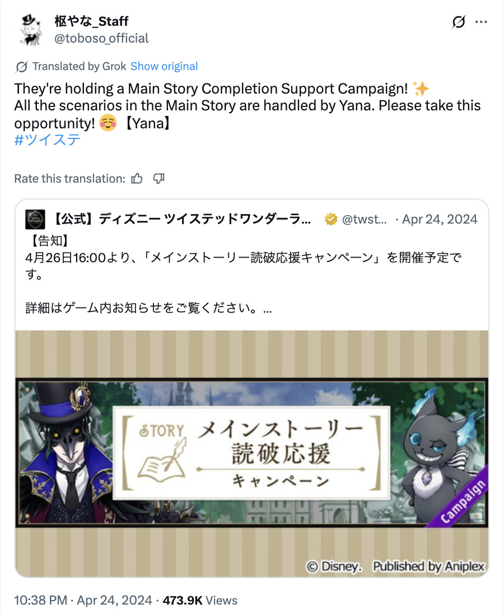Open the #ツイステ hashtag
504x613 pixels.
(x=47, y=140)
